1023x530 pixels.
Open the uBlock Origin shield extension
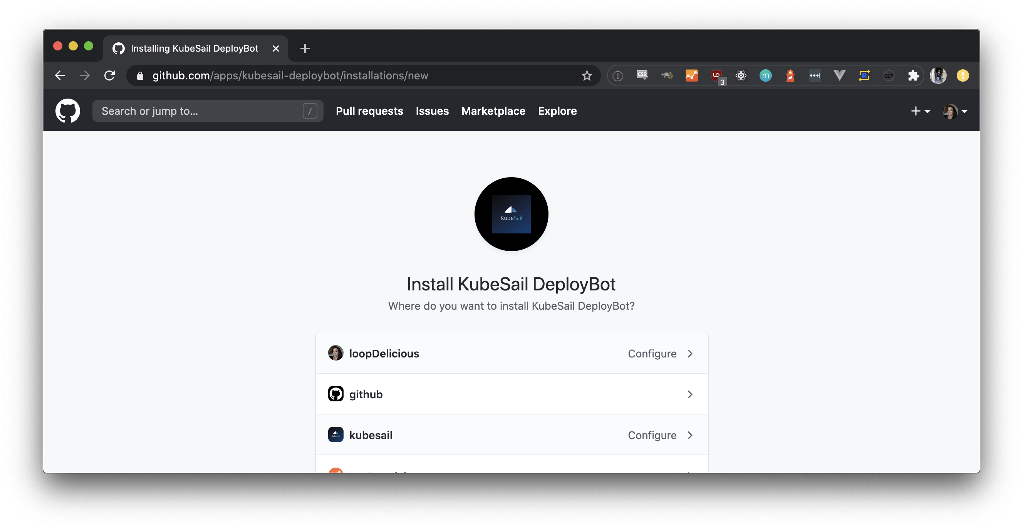(x=717, y=75)
